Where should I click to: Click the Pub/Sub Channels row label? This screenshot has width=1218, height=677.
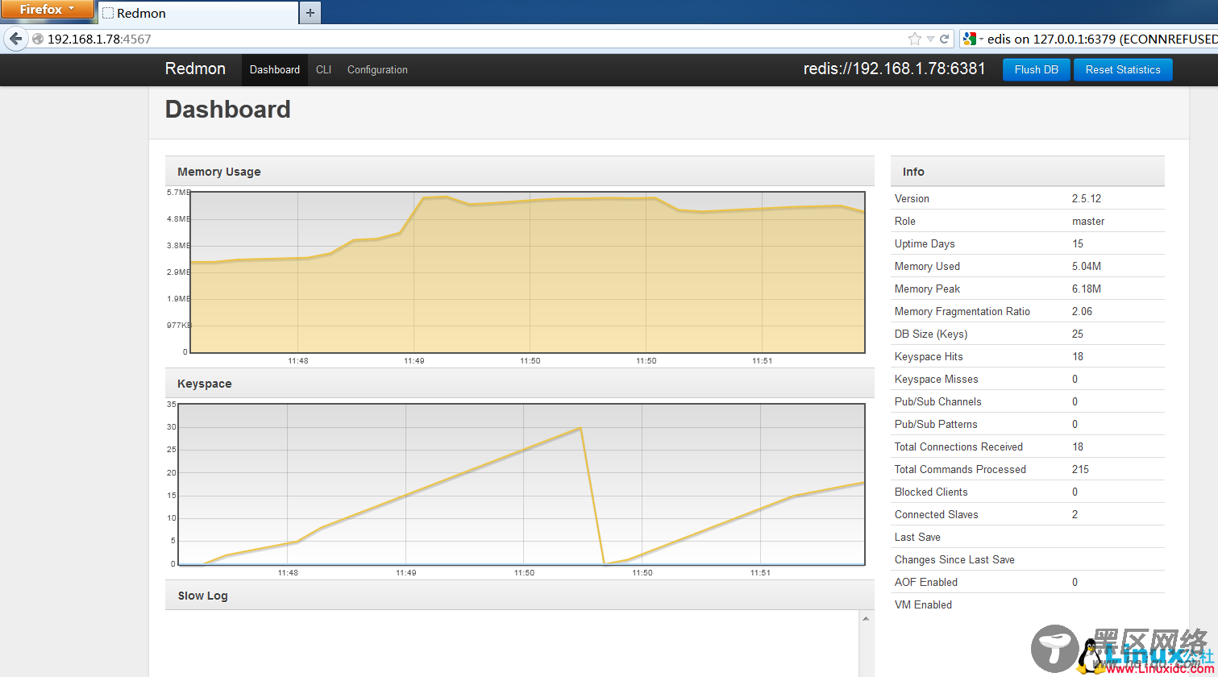click(x=938, y=401)
